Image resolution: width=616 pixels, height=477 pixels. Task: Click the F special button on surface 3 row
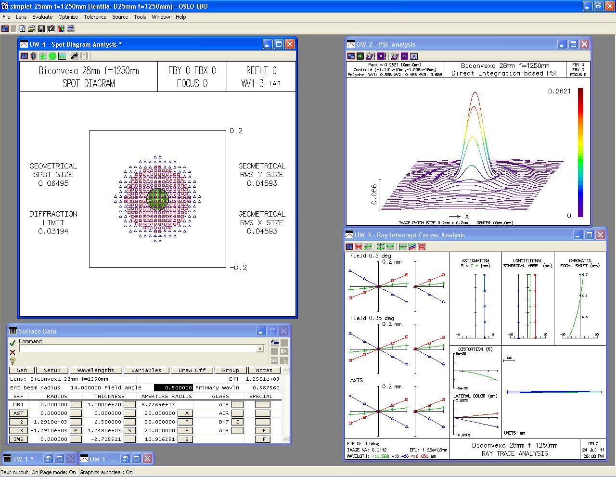pos(264,430)
